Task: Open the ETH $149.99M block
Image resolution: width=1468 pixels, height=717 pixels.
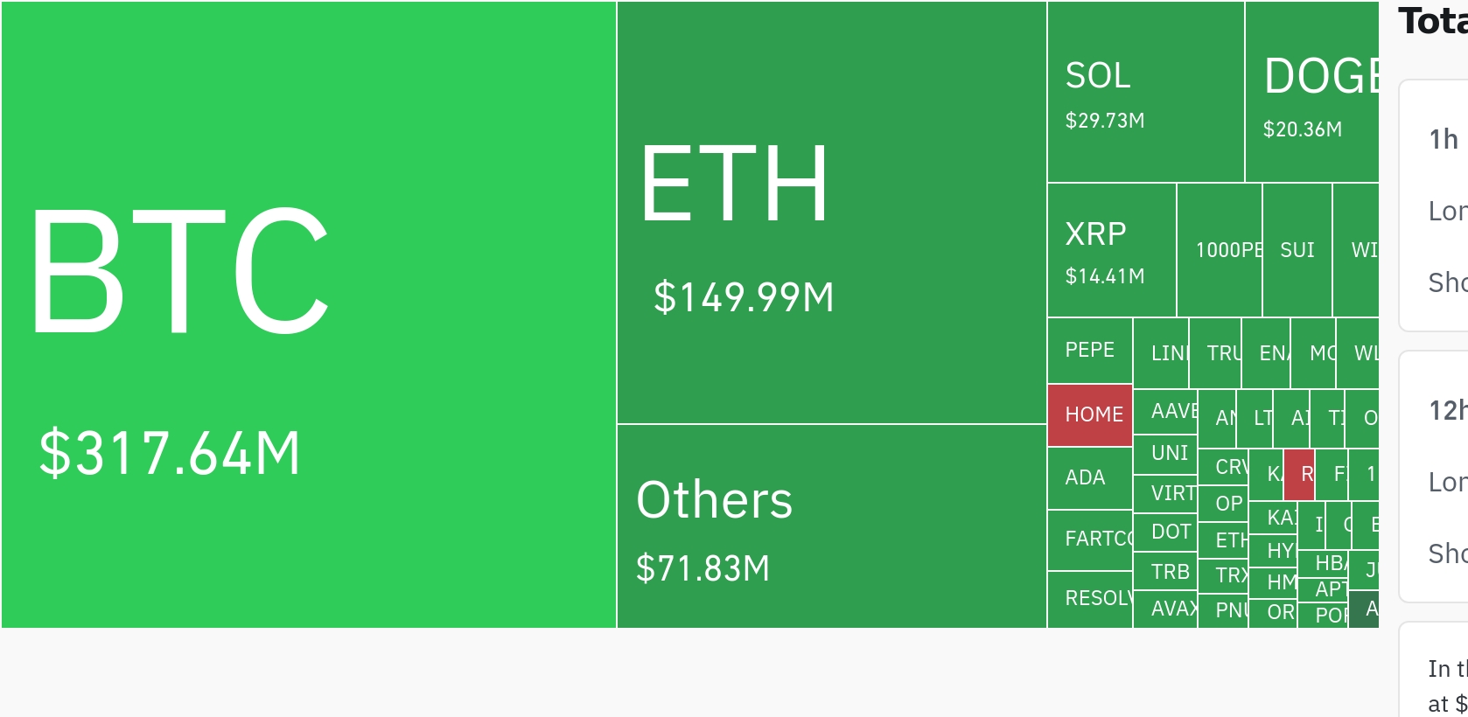Action: (832, 212)
